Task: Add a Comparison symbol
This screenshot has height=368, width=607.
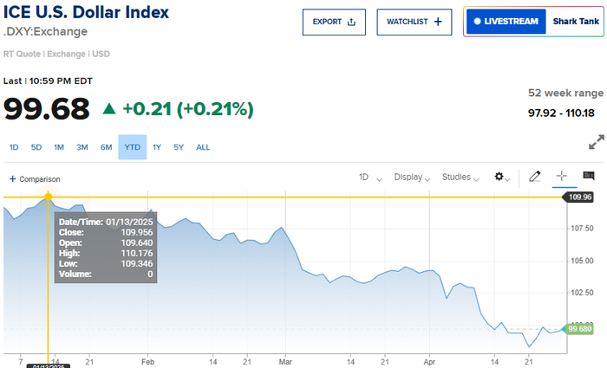Action: click(35, 178)
